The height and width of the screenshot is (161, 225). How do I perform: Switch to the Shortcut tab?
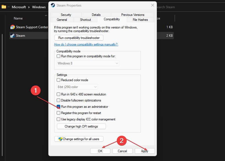pyautogui.click(x=85, y=19)
